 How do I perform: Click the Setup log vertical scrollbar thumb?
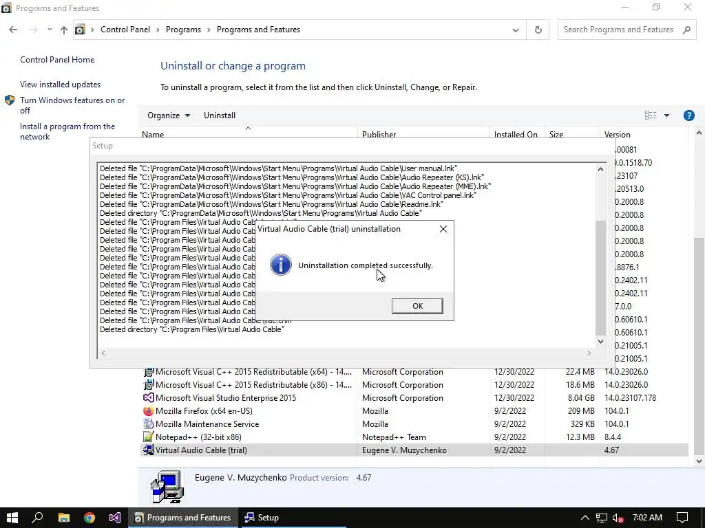[x=600, y=278]
